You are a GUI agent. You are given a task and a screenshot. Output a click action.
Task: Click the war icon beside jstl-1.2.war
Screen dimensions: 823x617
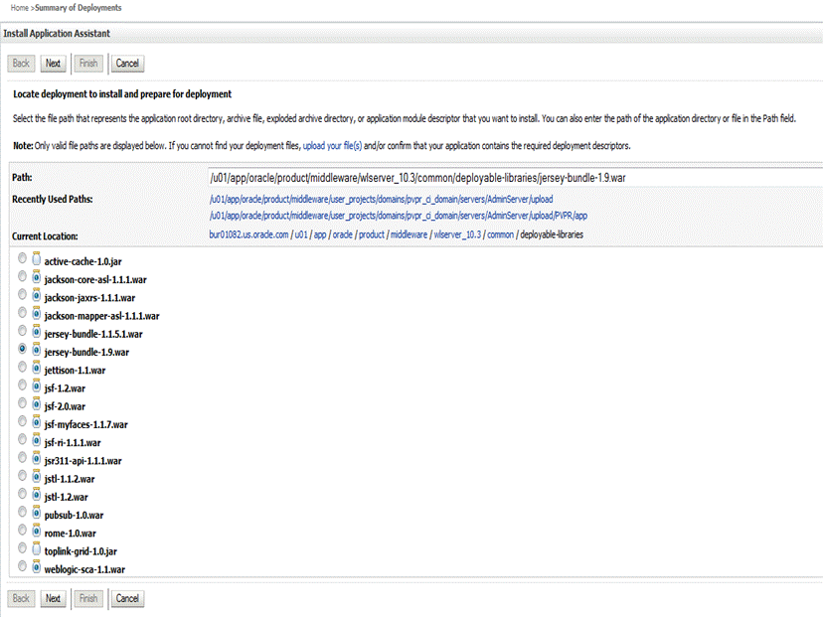pyautogui.click(x=36, y=494)
